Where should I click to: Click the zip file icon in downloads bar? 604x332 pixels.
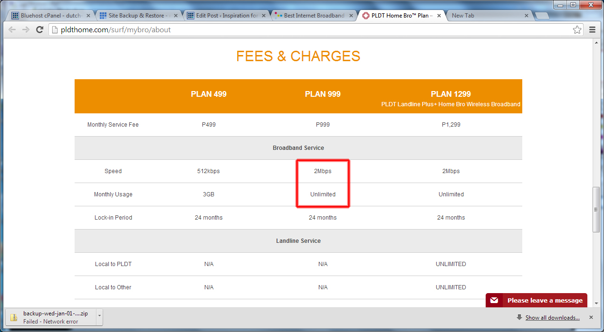[14, 317]
